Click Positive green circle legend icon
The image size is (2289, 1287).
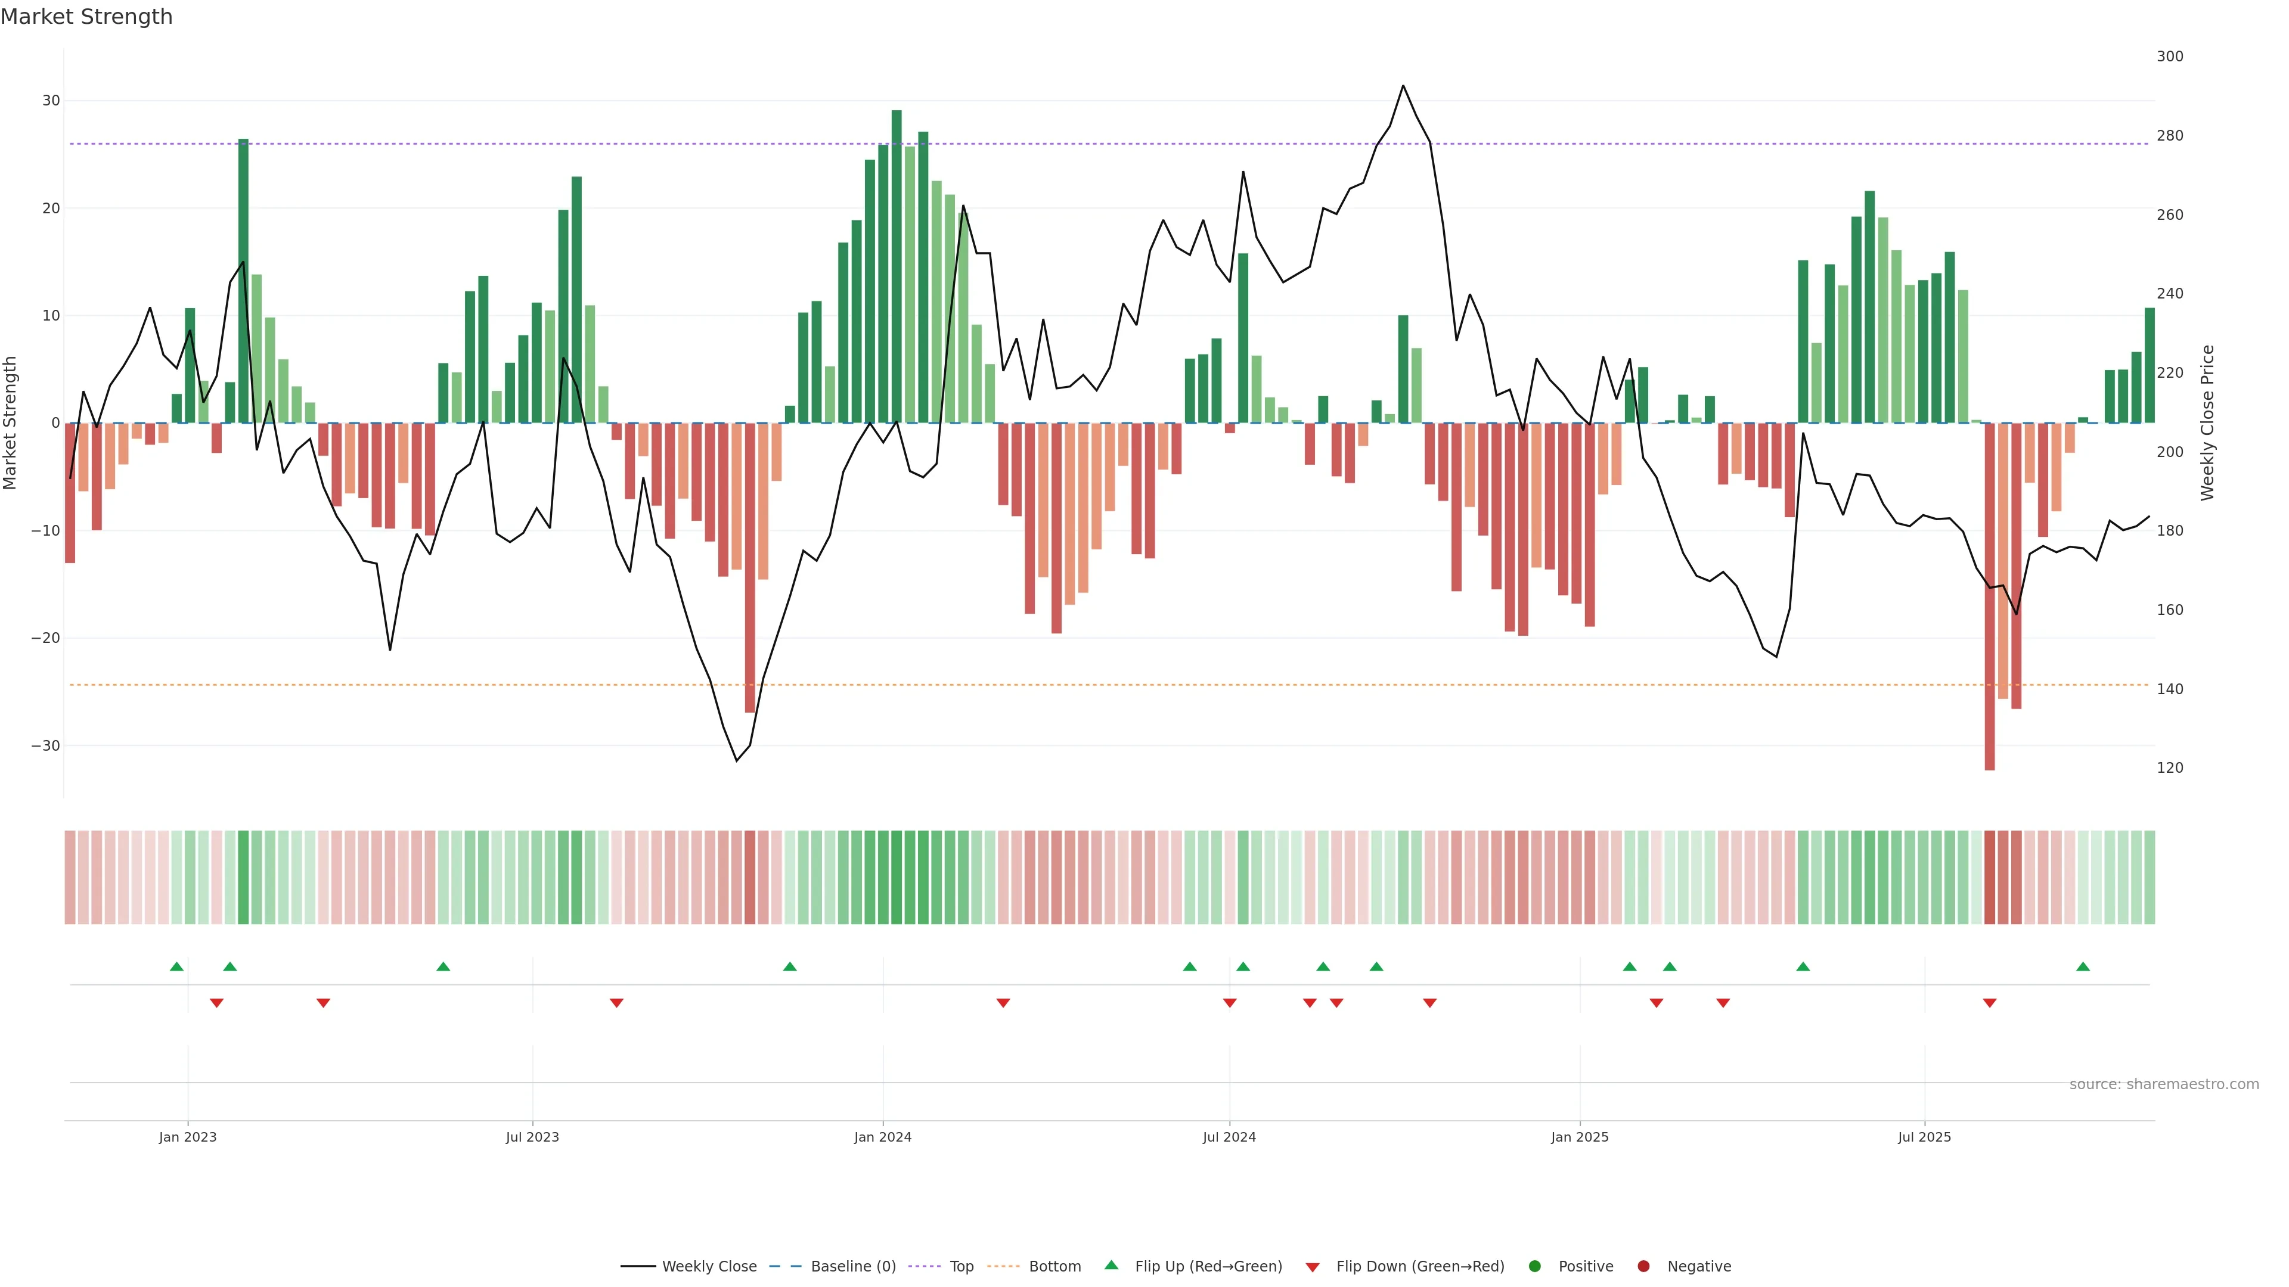(x=1534, y=1266)
